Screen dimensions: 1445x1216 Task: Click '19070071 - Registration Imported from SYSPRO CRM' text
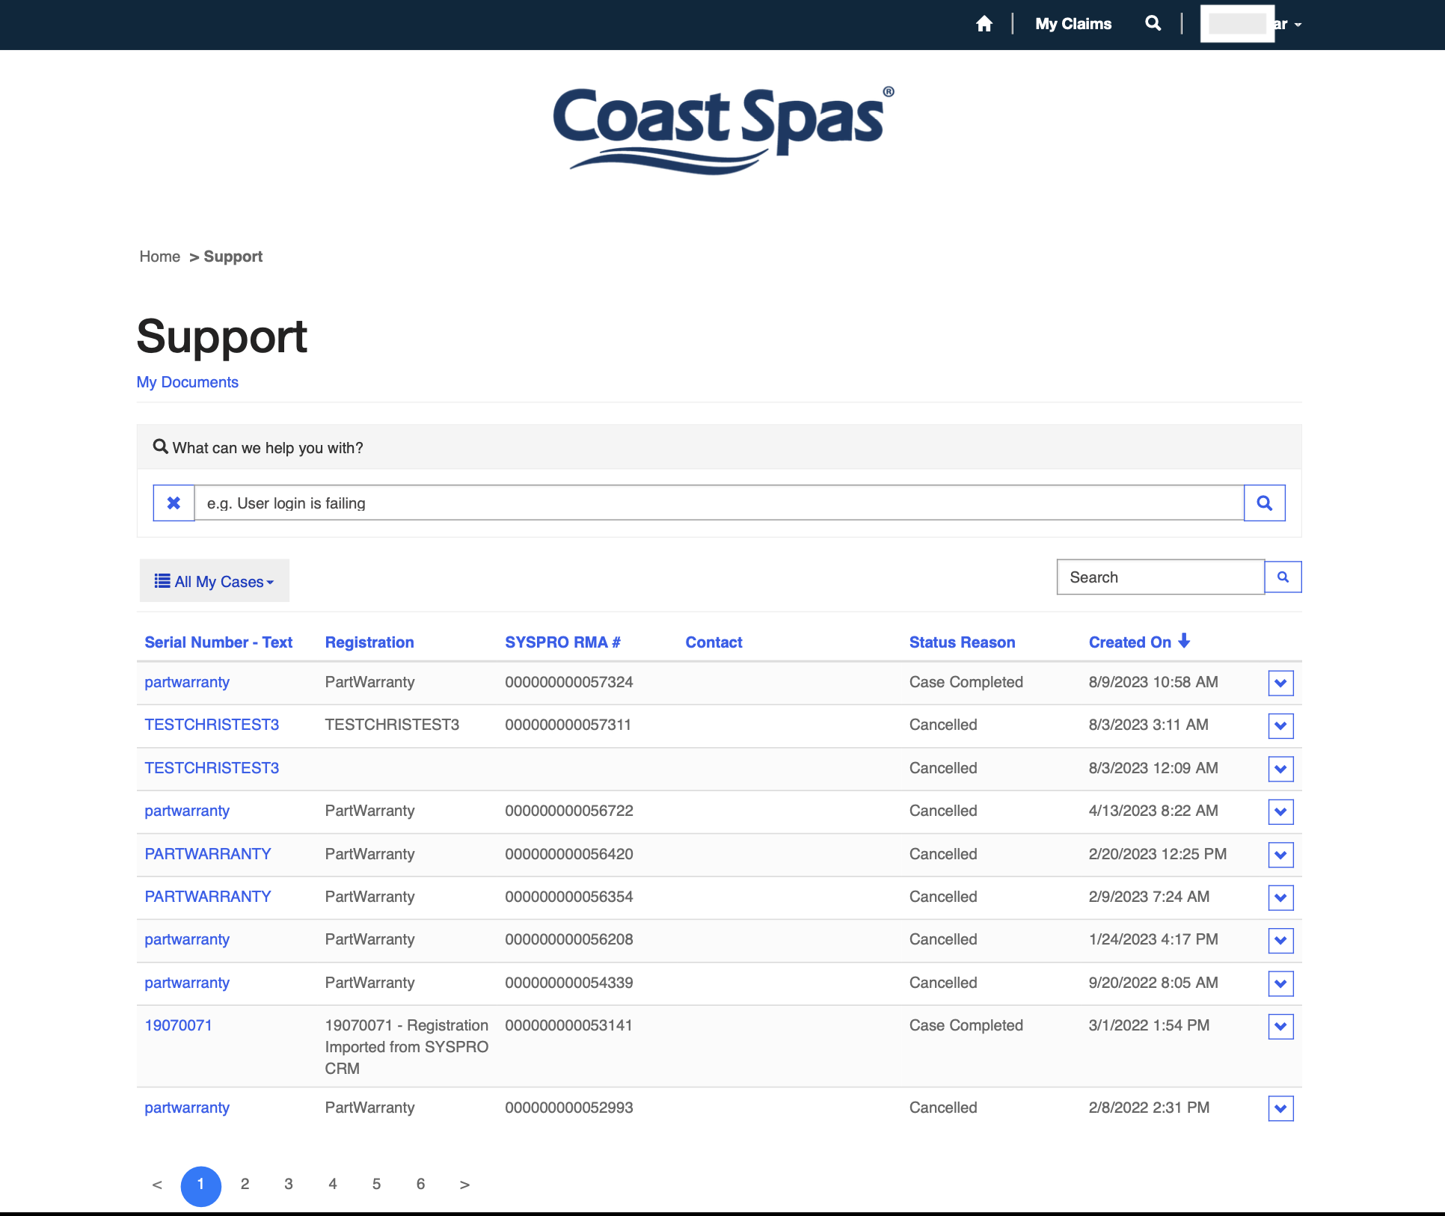[x=407, y=1047]
